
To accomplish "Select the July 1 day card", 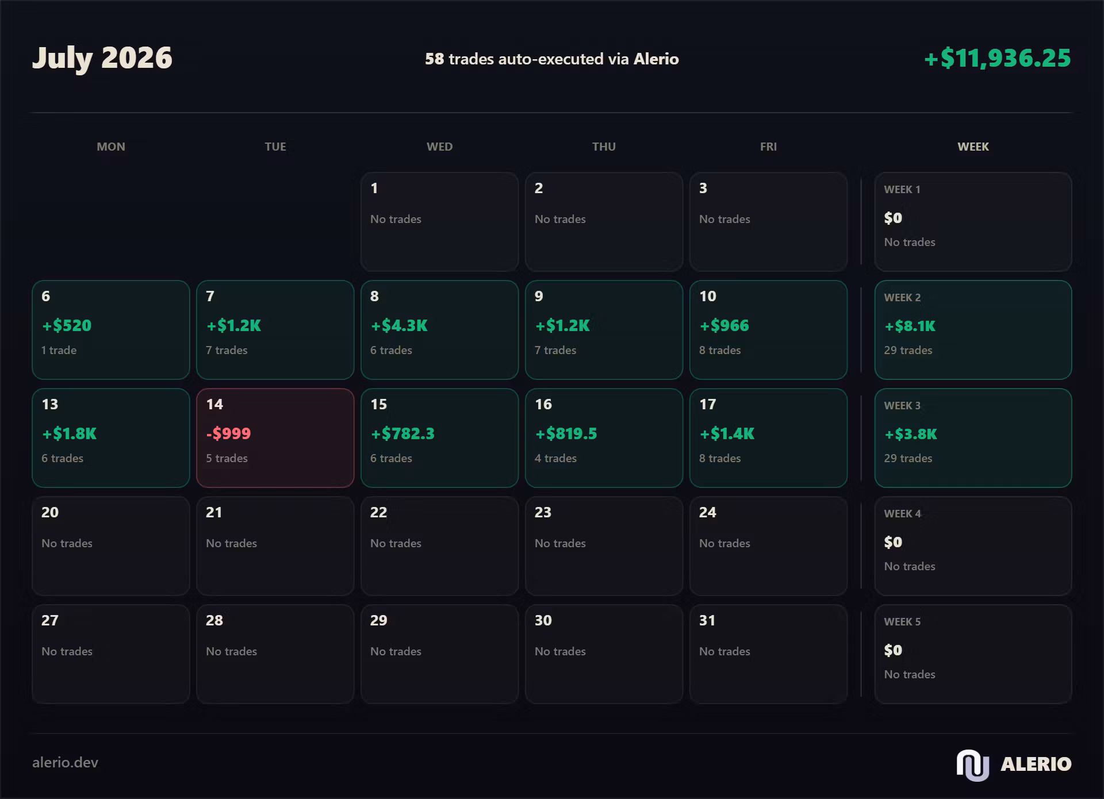I will 440,222.
